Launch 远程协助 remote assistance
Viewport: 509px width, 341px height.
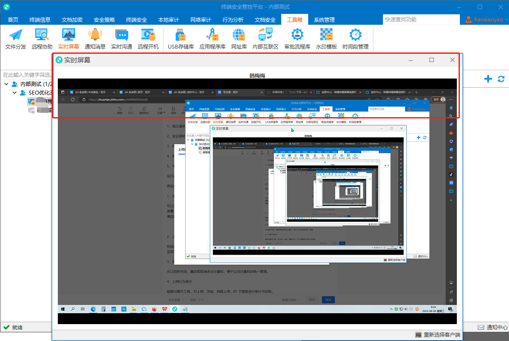coord(42,39)
